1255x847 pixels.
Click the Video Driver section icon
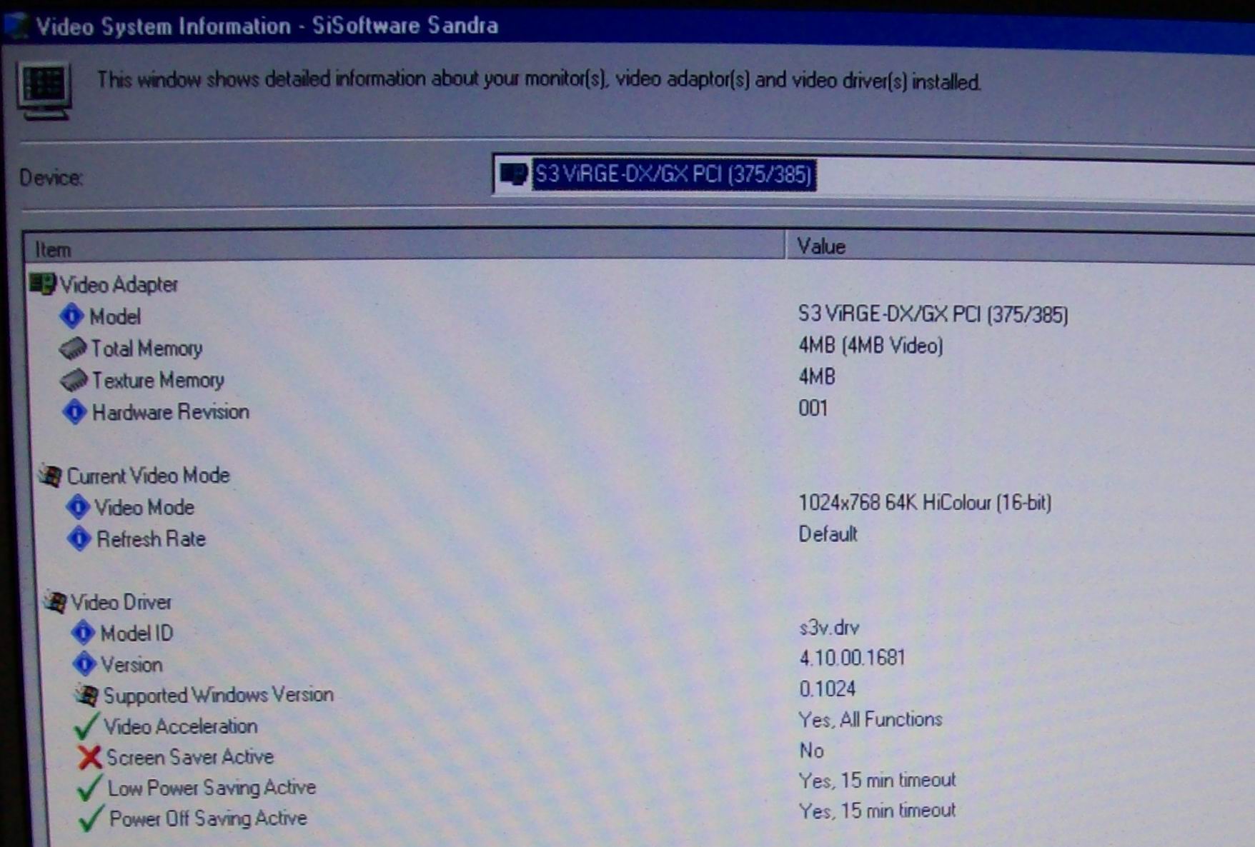pos(56,601)
